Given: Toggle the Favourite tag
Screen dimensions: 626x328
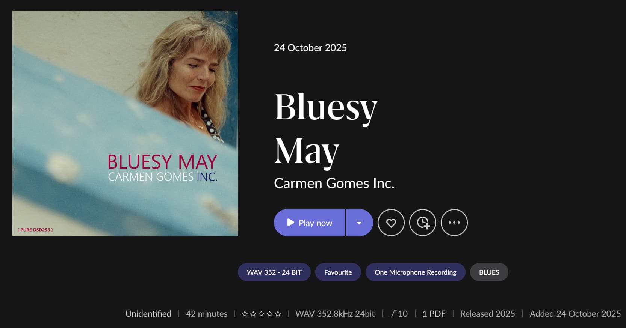Looking at the screenshot, I should (x=338, y=272).
